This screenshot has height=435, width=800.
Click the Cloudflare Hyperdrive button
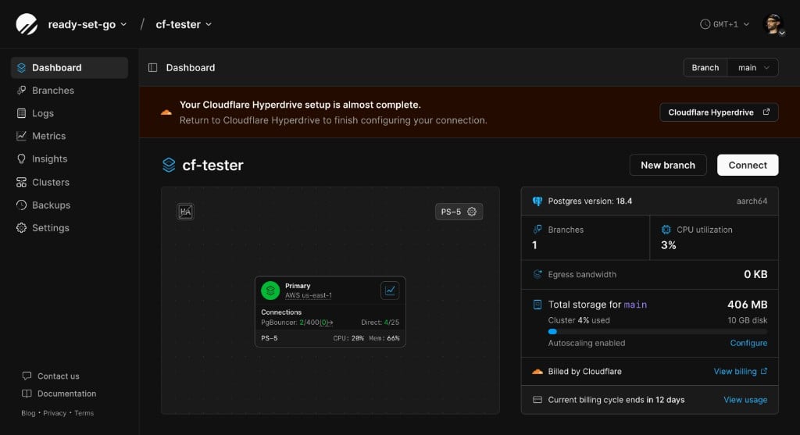pyautogui.click(x=719, y=112)
